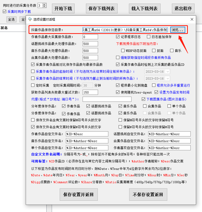Click 单个作品自定文件名 field
This screenshot has width=202, height=212.
tap(87, 148)
